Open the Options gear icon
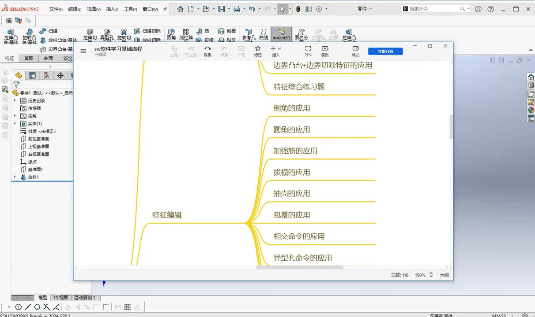This screenshot has width=535, height=317. tap(319, 9)
